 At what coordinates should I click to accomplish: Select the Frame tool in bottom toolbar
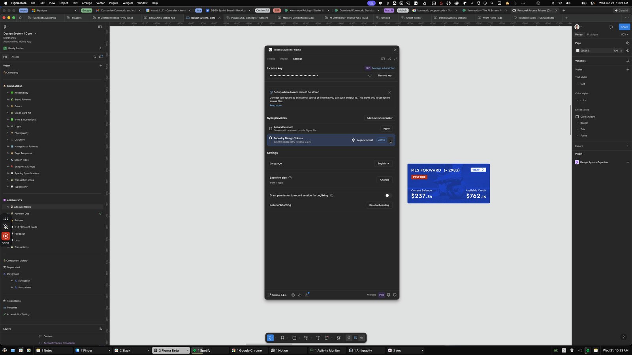click(x=282, y=338)
